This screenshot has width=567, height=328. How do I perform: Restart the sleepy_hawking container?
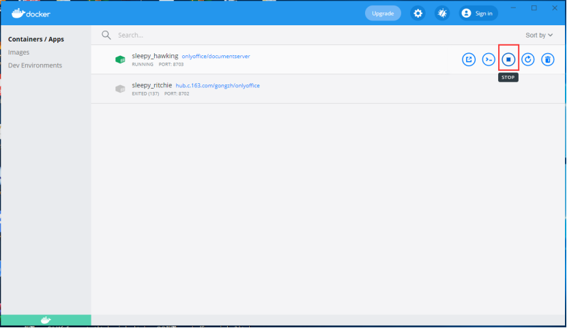(x=528, y=59)
